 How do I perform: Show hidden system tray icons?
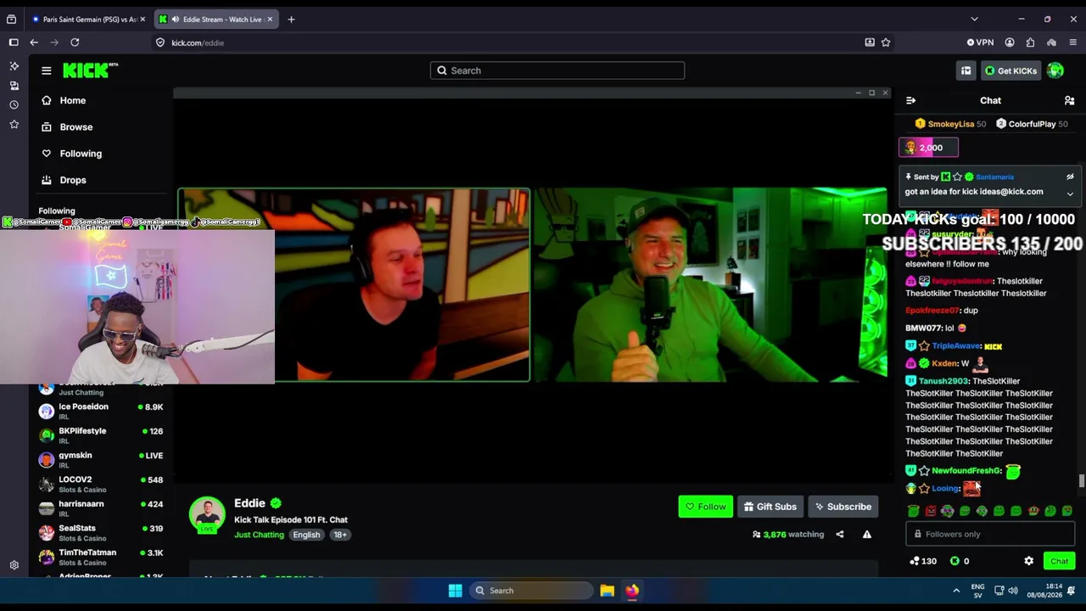coord(956,591)
